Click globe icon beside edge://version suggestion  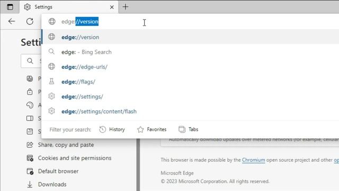point(51,37)
